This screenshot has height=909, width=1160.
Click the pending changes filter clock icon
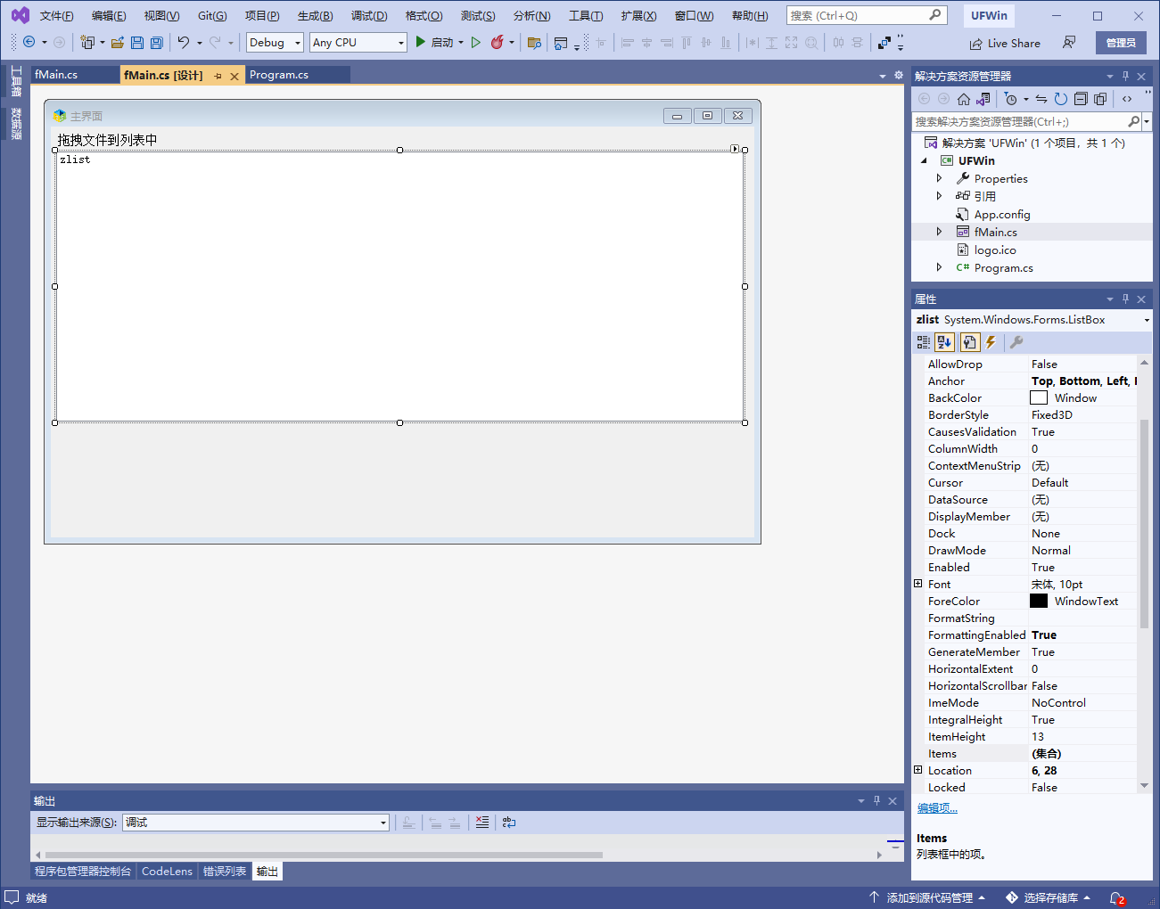pos(1011,99)
